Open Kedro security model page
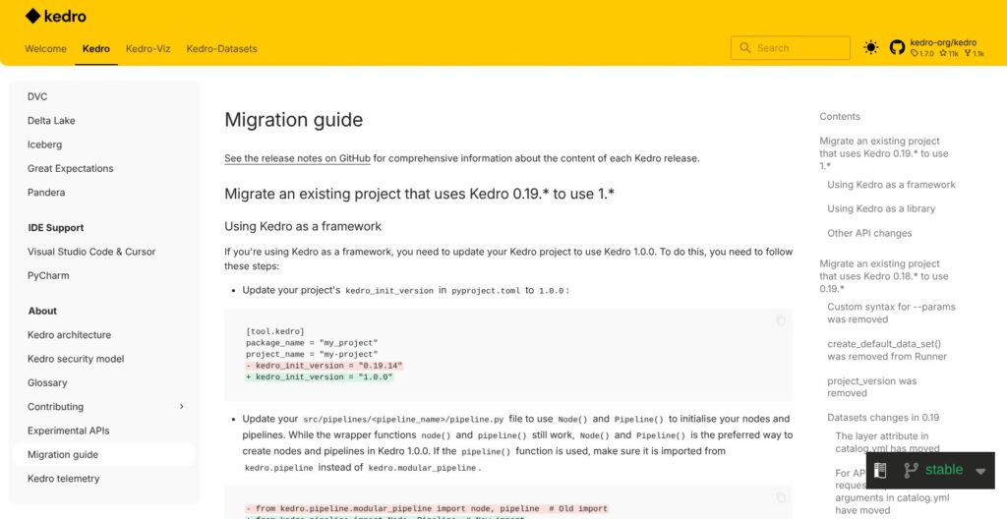This screenshot has height=519, width=1007. click(76, 359)
